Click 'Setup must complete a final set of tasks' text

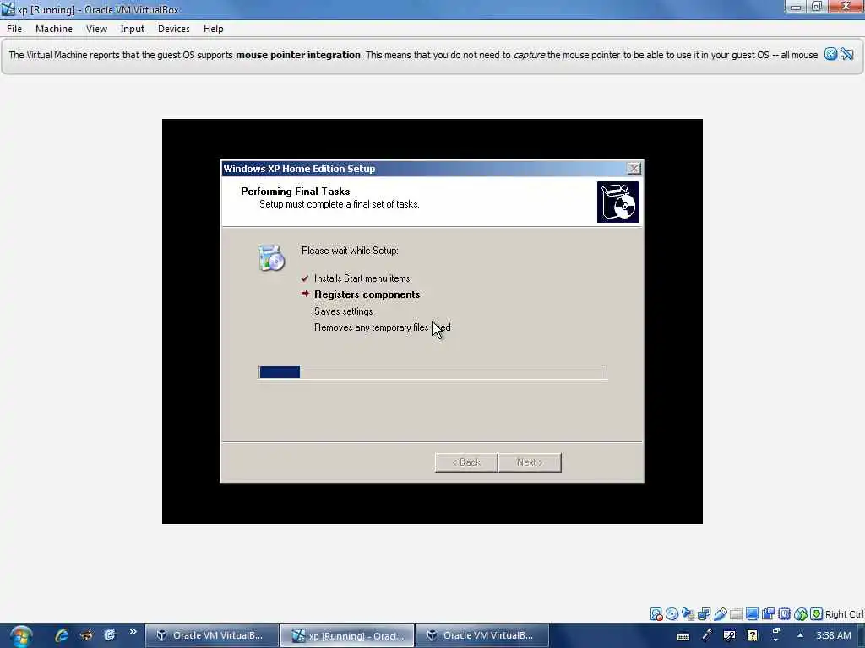click(340, 204)
